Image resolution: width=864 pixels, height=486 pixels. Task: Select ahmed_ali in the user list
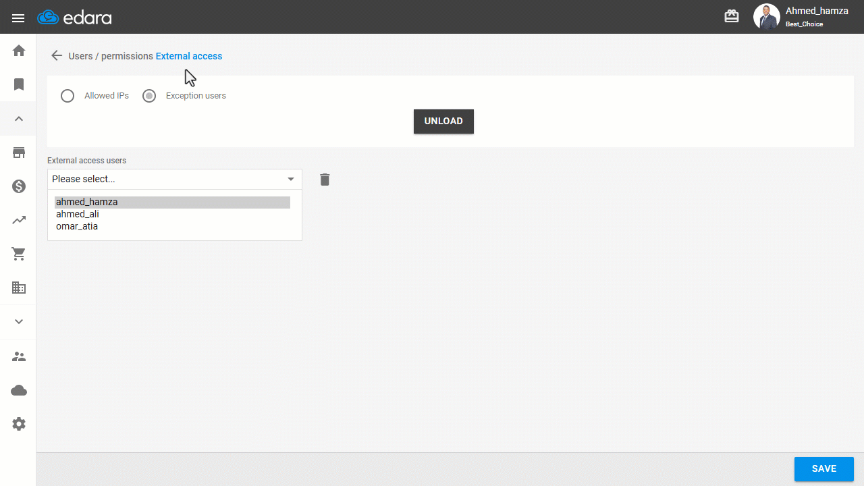(x=172, y=215)
